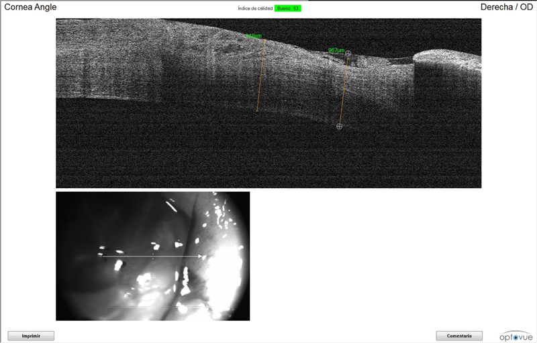The width and height of the screenshot is (537, 343).
Task: Select the bottom crosshair handle of 967µm caliper
Action: (340, 126)
